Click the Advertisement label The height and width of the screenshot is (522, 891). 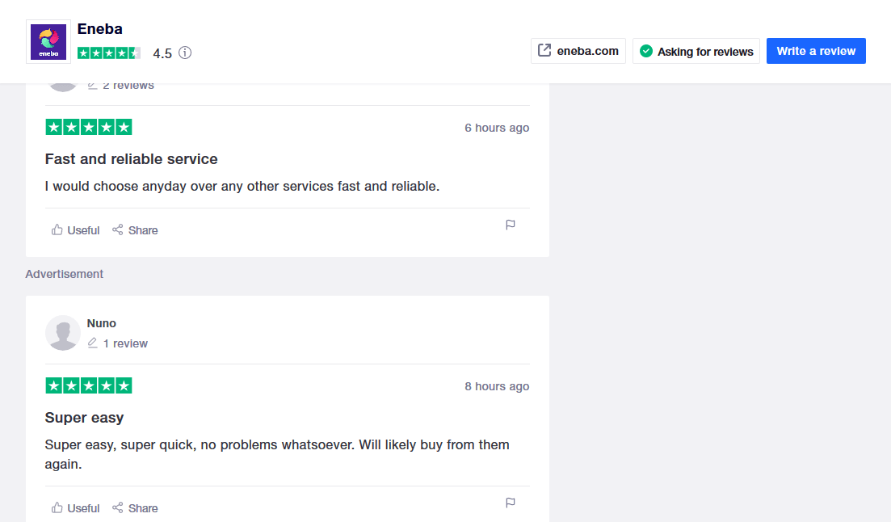coord(64,274)
